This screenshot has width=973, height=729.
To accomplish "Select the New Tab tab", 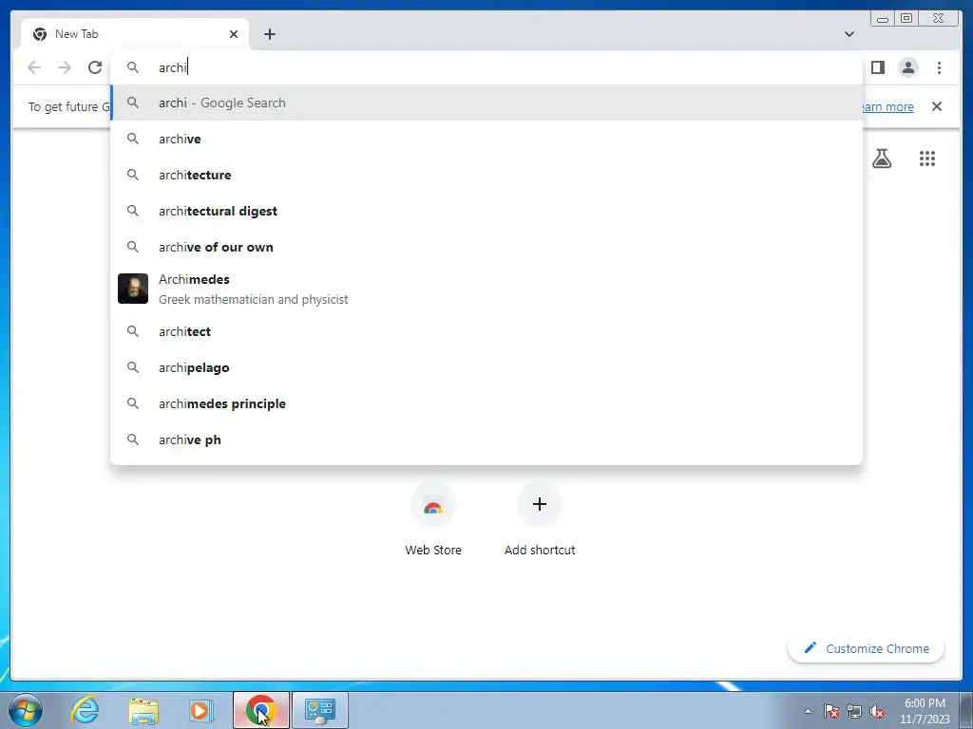I will point(135,34).
